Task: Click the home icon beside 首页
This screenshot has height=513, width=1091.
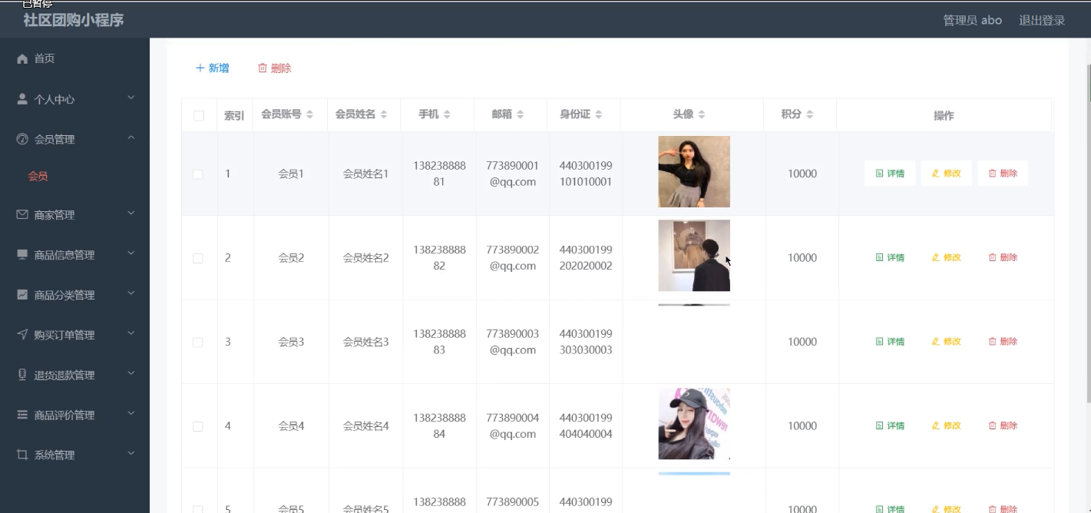Action: (x=22, y=59)
